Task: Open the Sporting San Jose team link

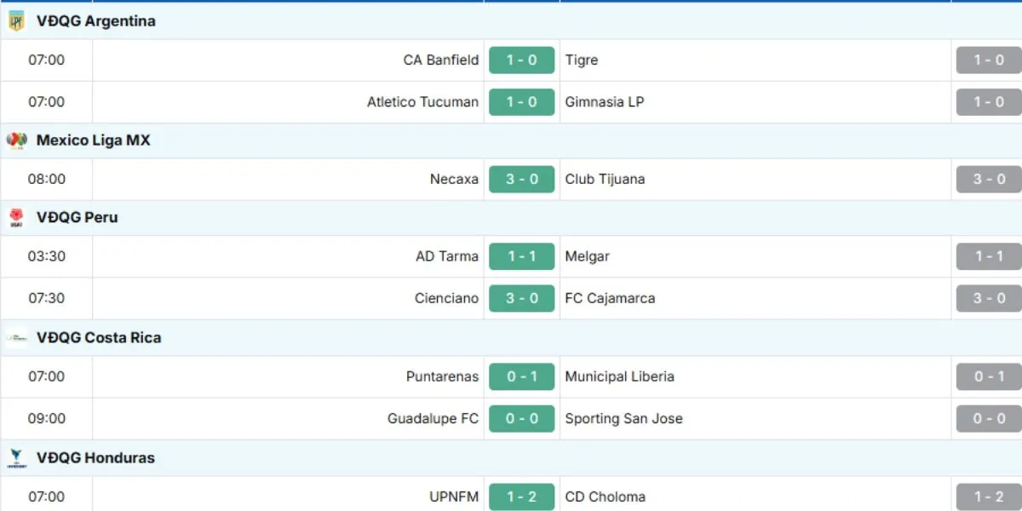Action: point(623,419)
